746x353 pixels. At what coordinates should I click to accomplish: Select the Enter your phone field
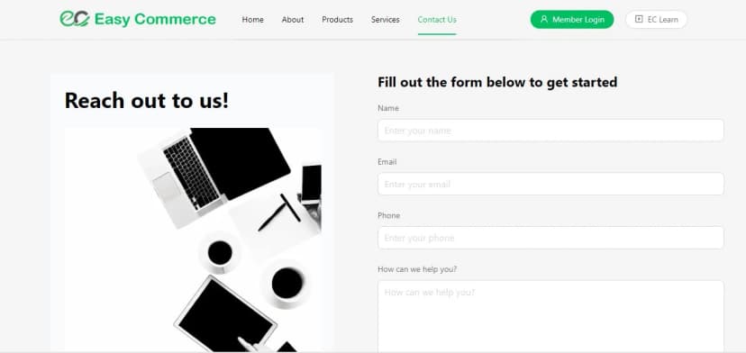click(x=550, y=238)
